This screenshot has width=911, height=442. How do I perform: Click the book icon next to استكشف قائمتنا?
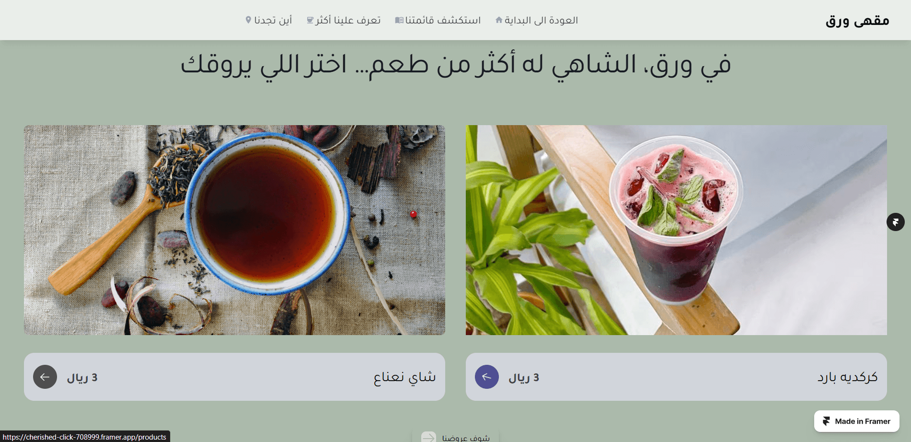tap(399, 20)
